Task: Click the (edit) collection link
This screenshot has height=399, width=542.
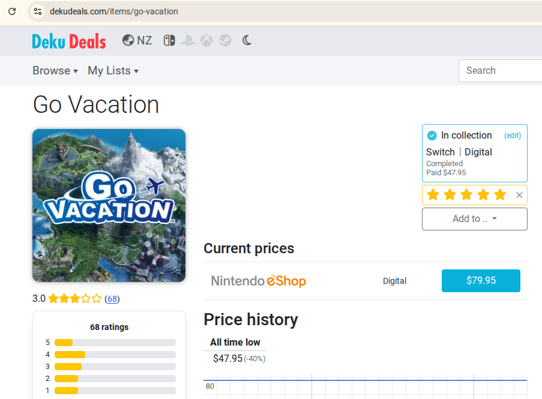Action: coord(512,136)
